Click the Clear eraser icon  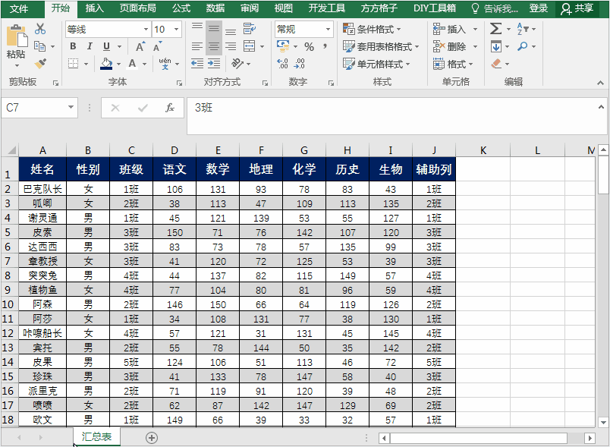tap(496, 64)
